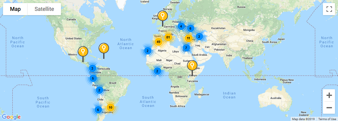The height and width of the screenshot is (121, 338).
Task: Zoom out with the minus button
Action: 329,107
